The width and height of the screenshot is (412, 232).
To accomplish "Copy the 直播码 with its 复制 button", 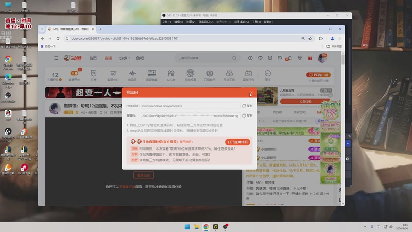I will coord(247,115).
